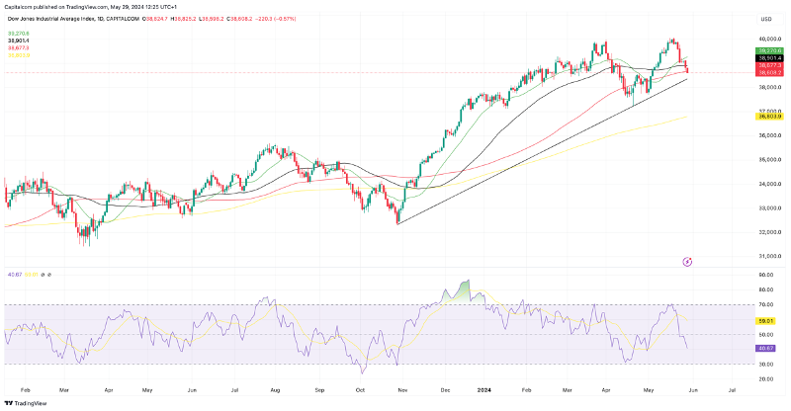791x411 pixels.
Task: Click the green 39,270.6 legend value top-left
Action: 19,33
